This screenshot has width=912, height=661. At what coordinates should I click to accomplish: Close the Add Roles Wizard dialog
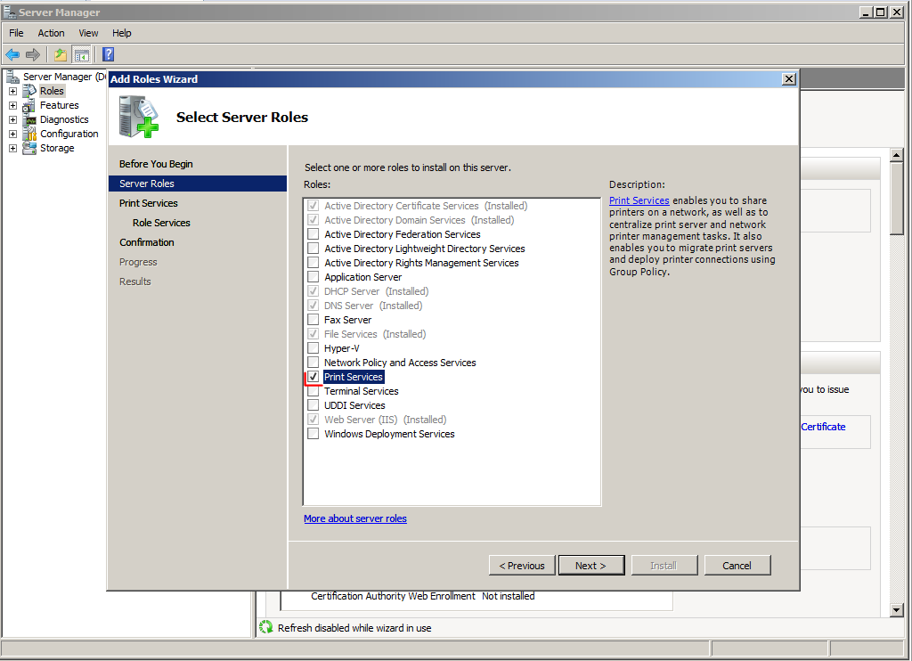pyautogui.click(x=789, y=79)
